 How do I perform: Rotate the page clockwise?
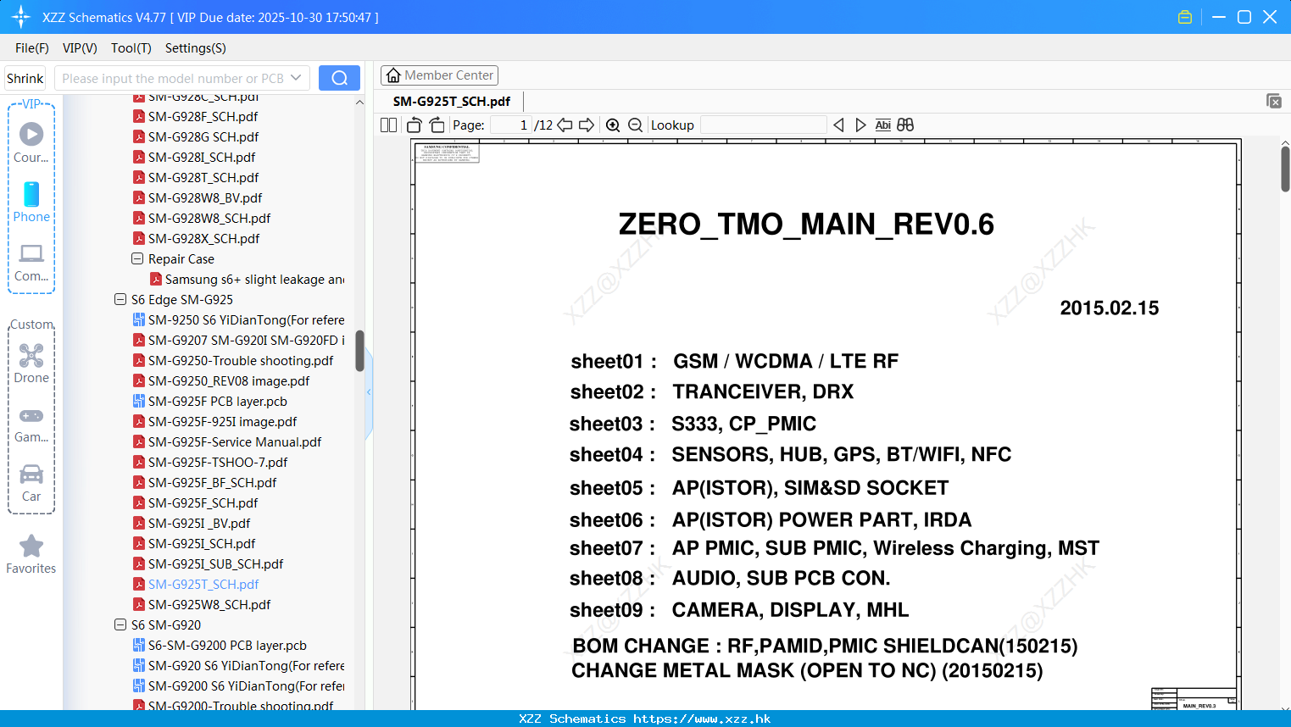(437, 125)
